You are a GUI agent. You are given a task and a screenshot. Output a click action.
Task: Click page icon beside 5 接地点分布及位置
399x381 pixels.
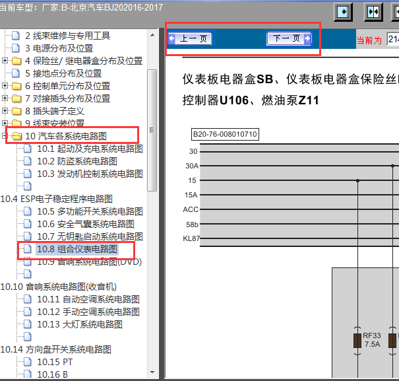(16, 73)
